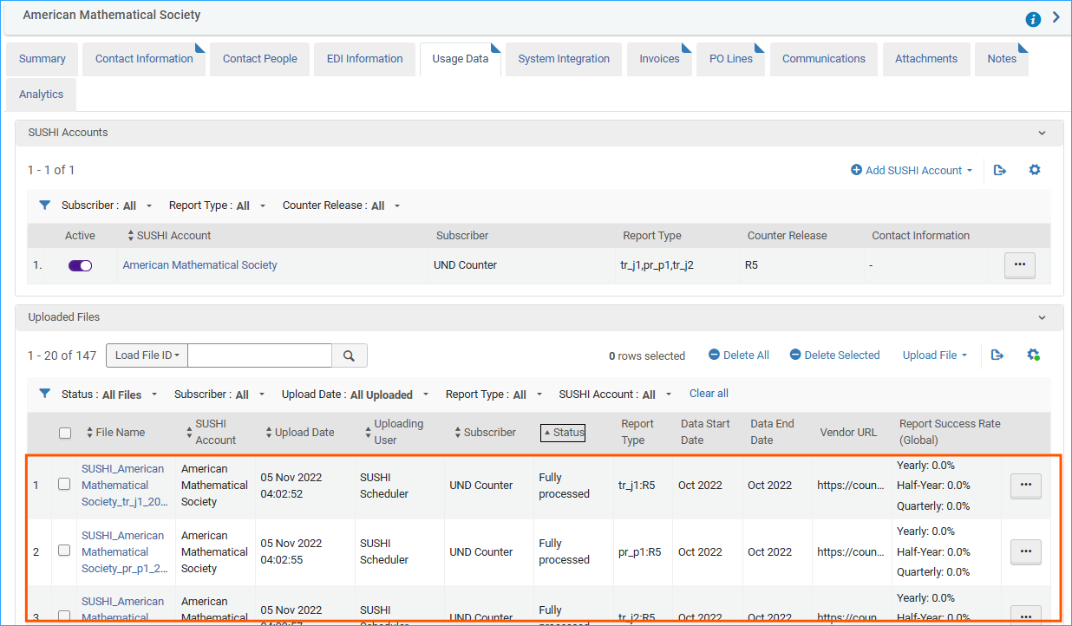Screen dimensions: 1072x626
Task: Click Delete Selected in Uploaded Files
Action: click(x=833, y=355)
